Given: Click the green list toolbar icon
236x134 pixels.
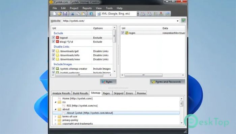Looking at the screenshot, I should (x=155, y=14).
